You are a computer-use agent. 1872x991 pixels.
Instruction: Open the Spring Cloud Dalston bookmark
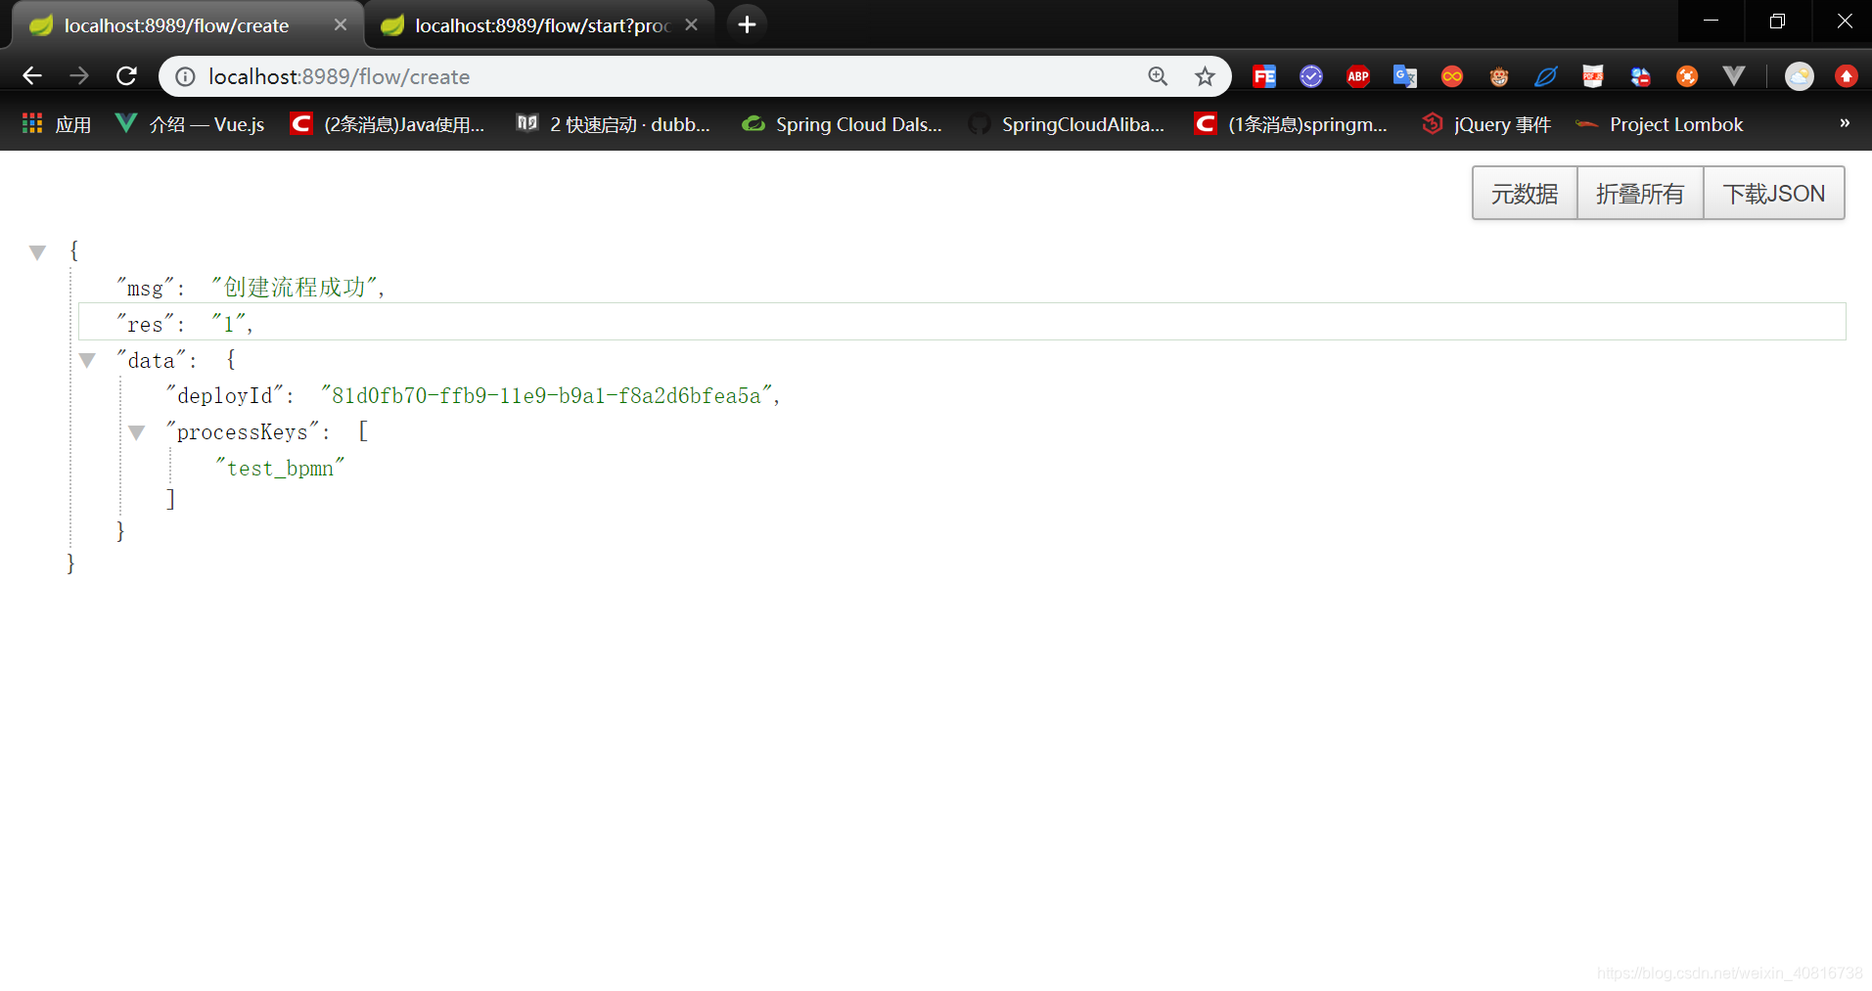843,124
